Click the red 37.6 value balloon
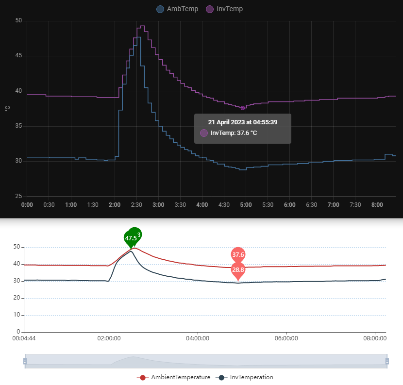 pyautogui.click(x=238, y=253)
